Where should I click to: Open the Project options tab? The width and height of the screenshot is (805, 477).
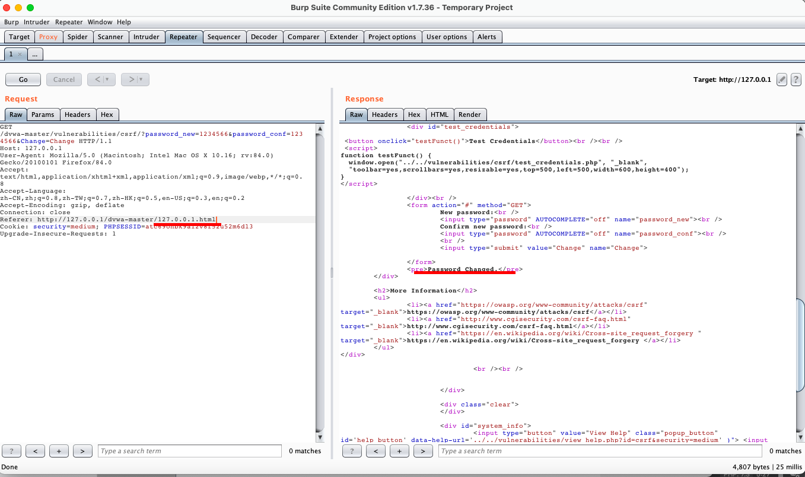(x=392, y=37)
